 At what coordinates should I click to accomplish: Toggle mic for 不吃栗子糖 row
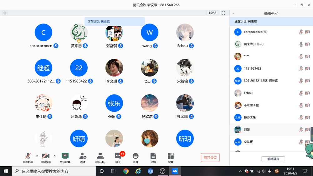[x=301, y=105]
